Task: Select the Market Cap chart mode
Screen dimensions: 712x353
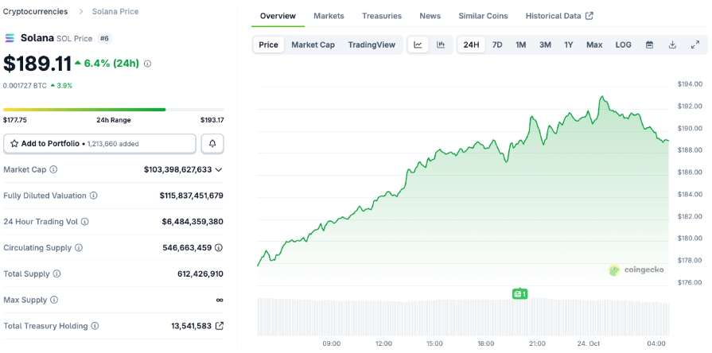Action: 313,45
